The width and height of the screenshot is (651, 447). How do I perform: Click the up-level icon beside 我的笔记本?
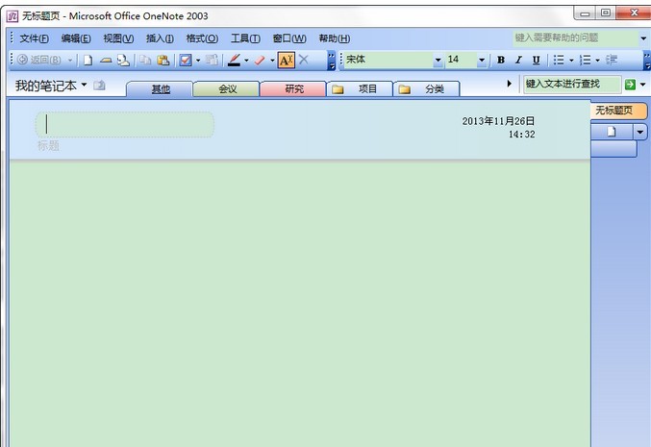tap(99, 86)
